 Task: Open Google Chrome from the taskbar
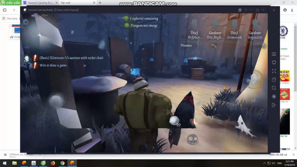(x=62, y=163)
